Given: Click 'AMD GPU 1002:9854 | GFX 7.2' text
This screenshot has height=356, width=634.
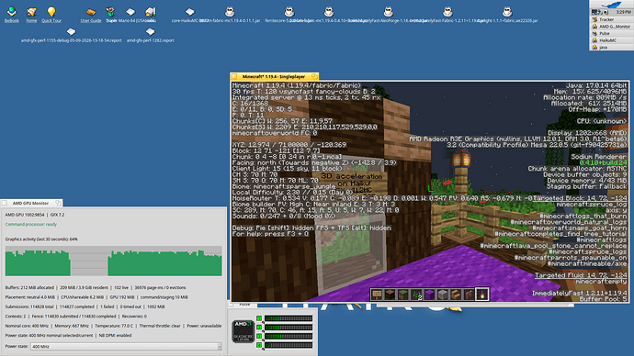Looking at the screenshot, I should click(35, 215).
